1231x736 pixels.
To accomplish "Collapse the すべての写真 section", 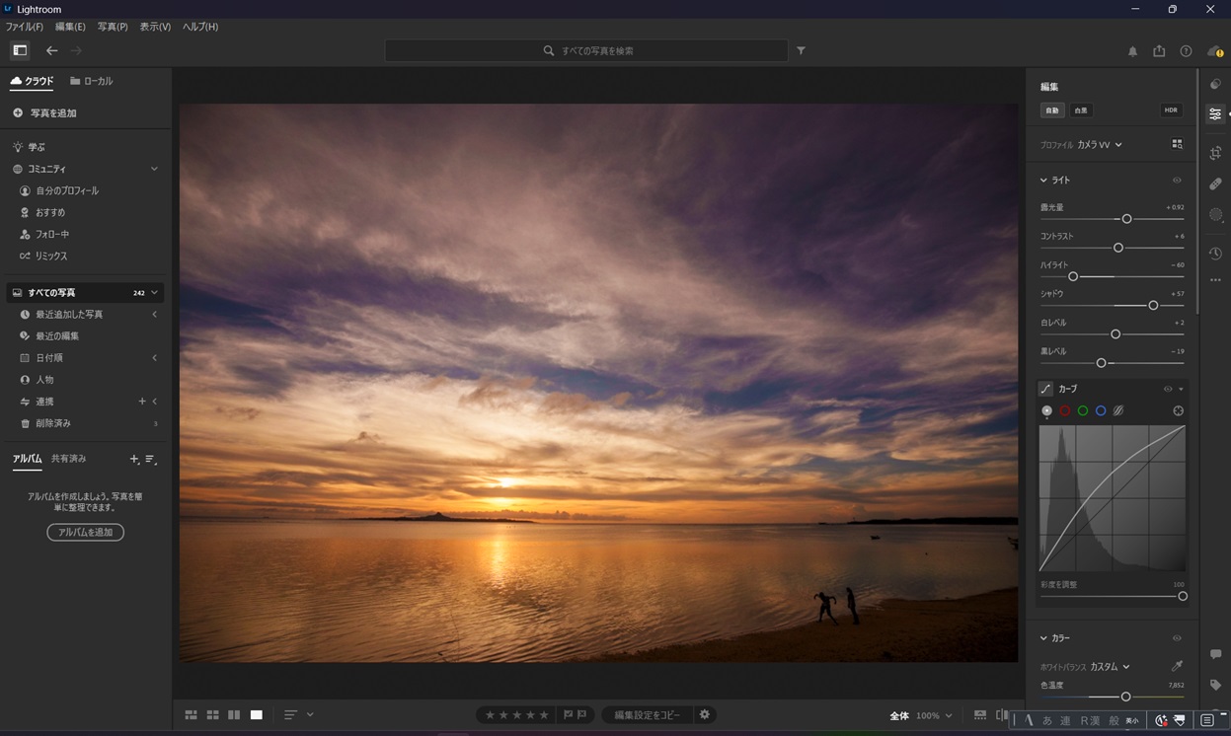I will point(154,293).
